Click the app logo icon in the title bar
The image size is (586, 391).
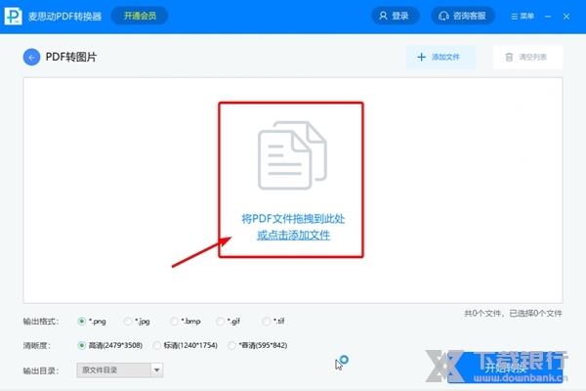click(x=14, y=16)
